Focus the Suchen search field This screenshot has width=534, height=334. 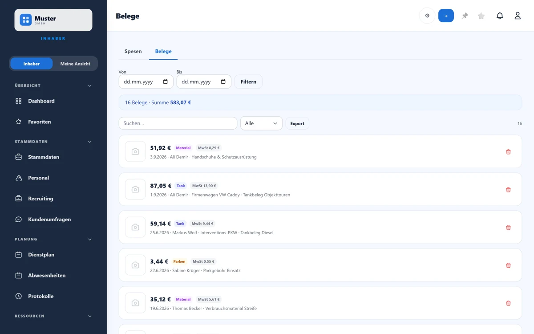tap(178, 123)
